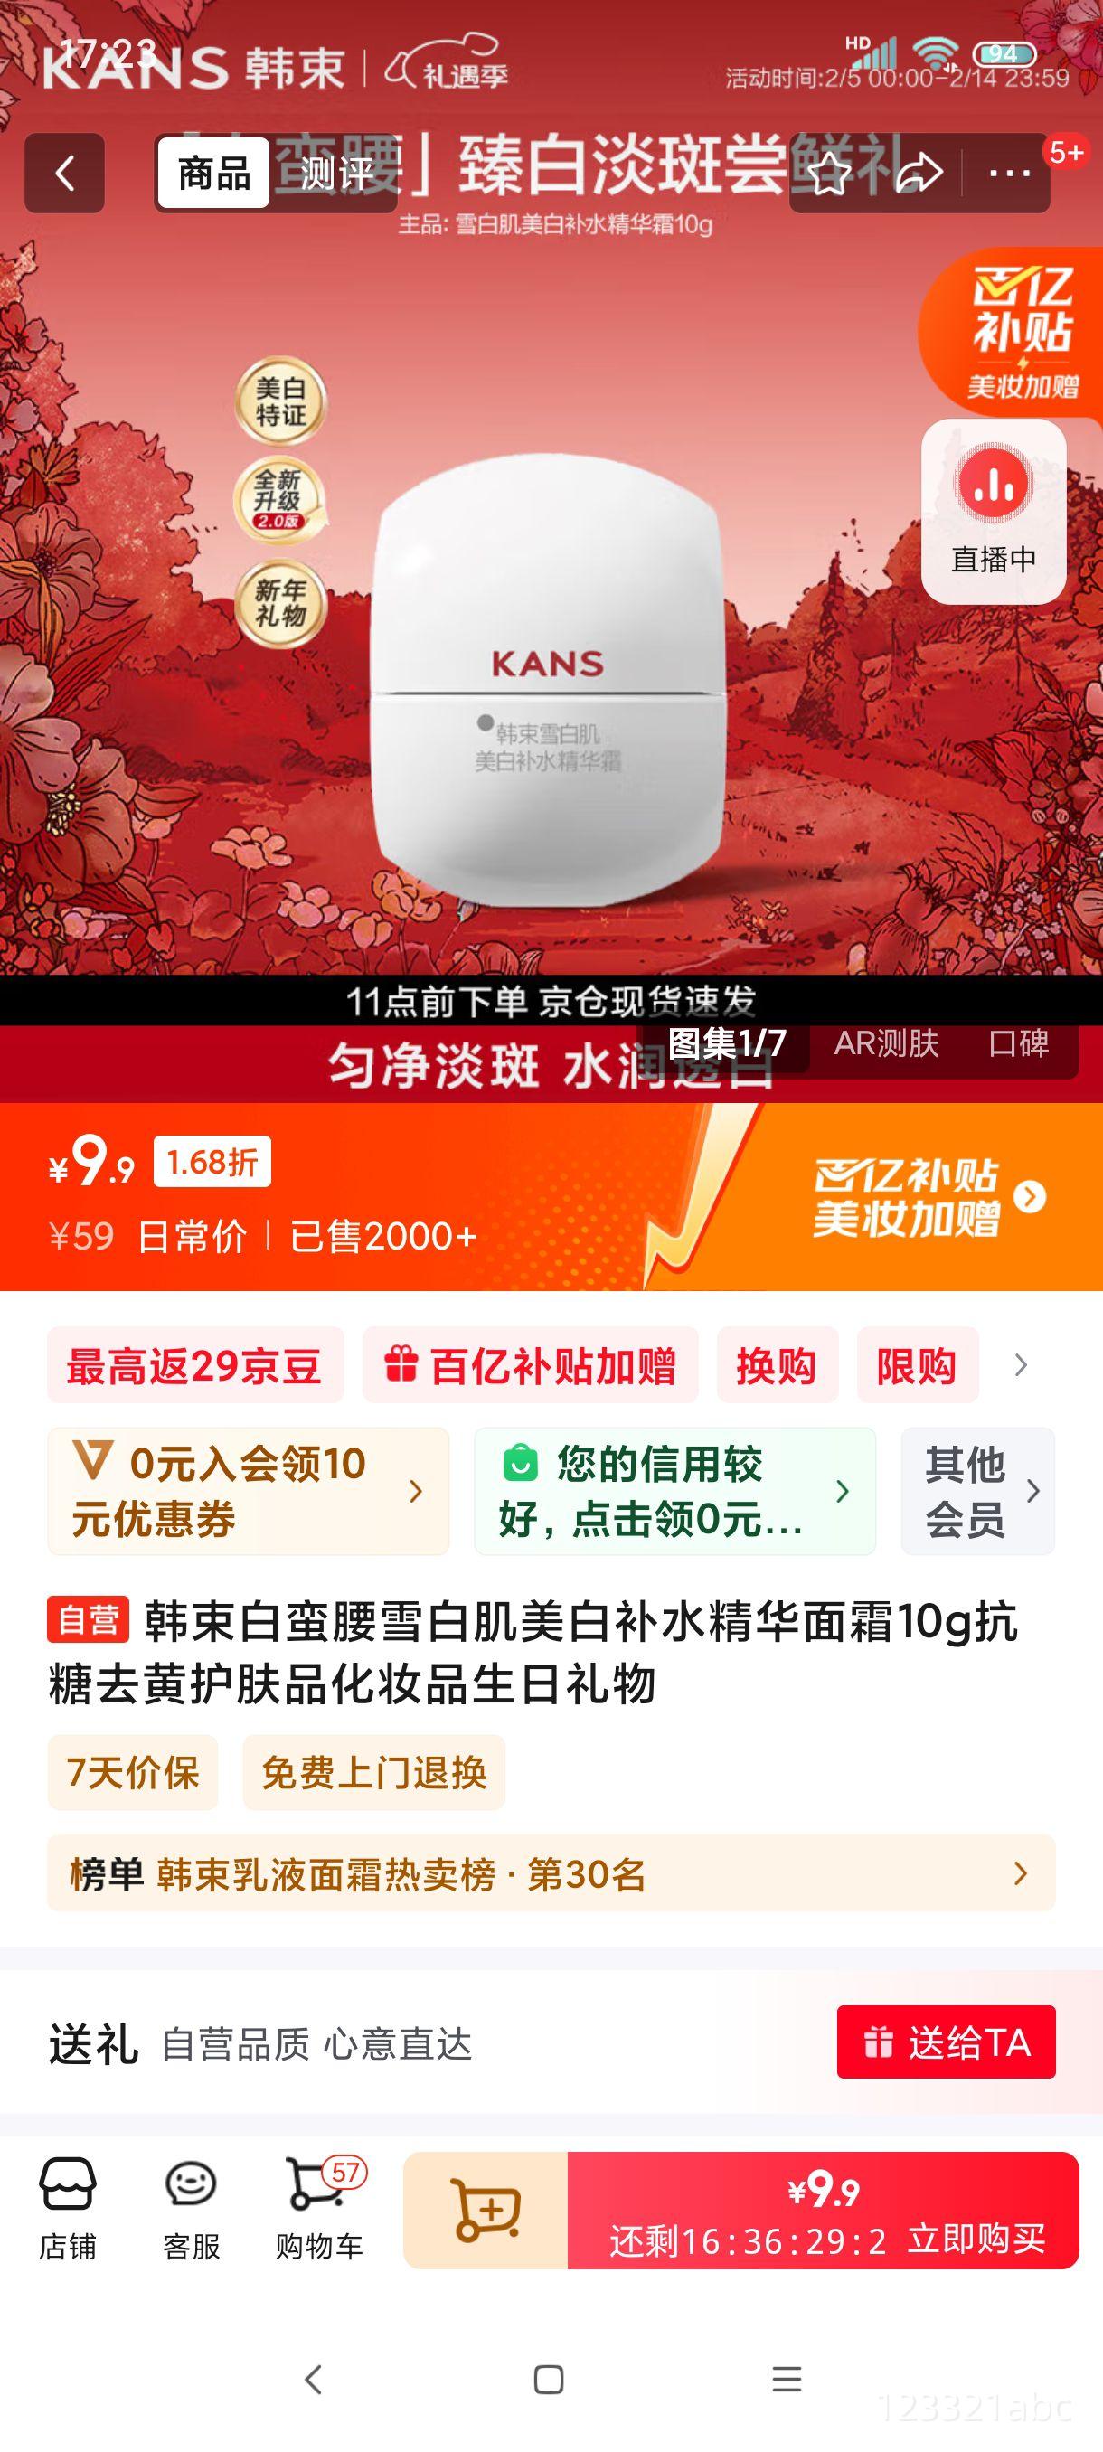The height and width of the screenshot is (2452, 1103).
Task: Select the 商品 tab
Action: [214, 174]
